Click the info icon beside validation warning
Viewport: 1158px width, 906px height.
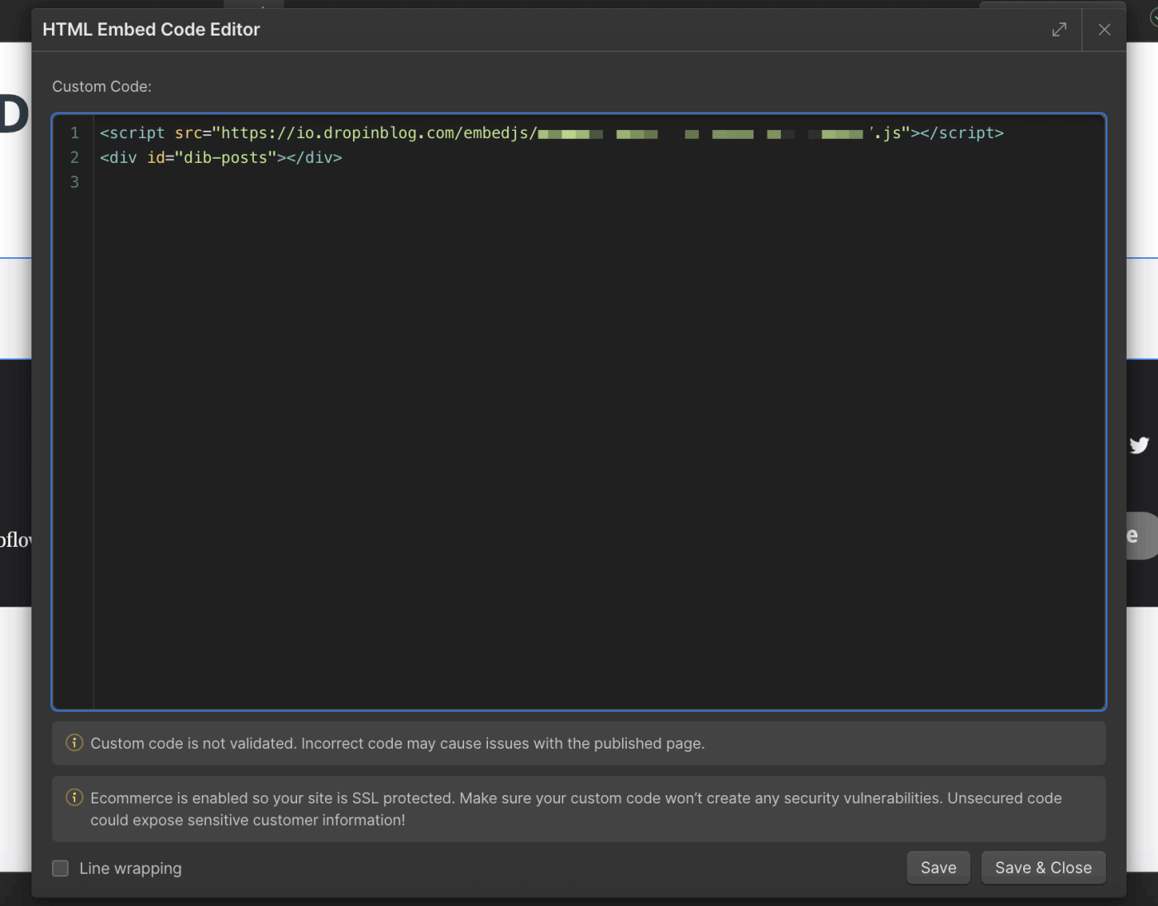pyautogui.click(x=74, y=743)
